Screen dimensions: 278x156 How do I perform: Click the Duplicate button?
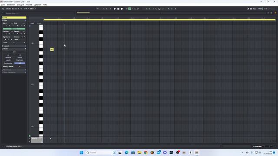pyautogui.click(x=20, y=60)
